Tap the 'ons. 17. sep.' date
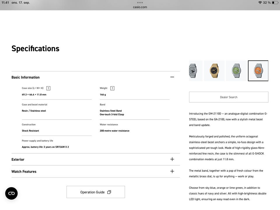 click(21, 3)
